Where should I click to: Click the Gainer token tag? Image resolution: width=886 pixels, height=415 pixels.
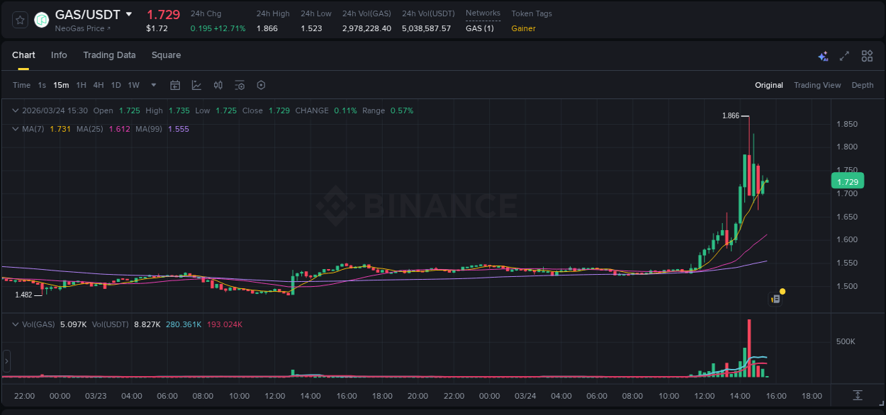point(524,28)
